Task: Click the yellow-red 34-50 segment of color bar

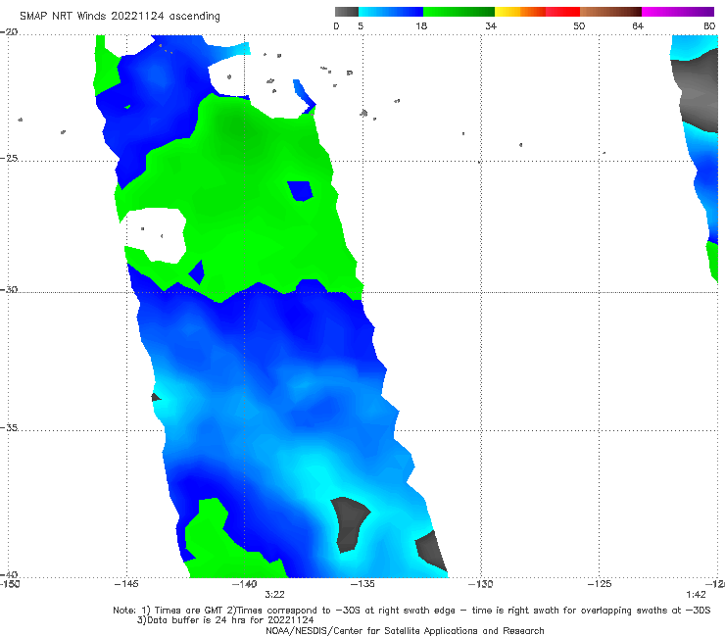Action: coord(537,12)
